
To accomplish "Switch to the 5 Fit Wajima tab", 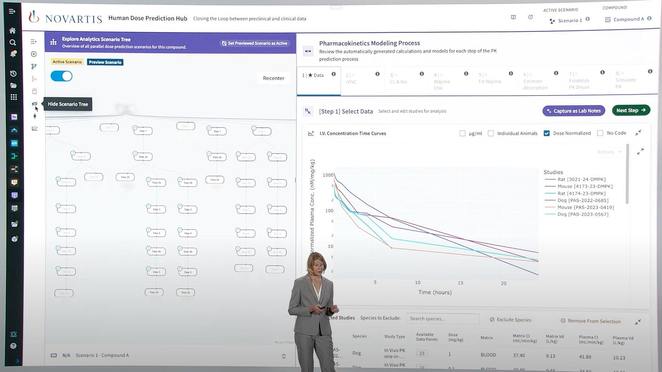I will point(496,81).
